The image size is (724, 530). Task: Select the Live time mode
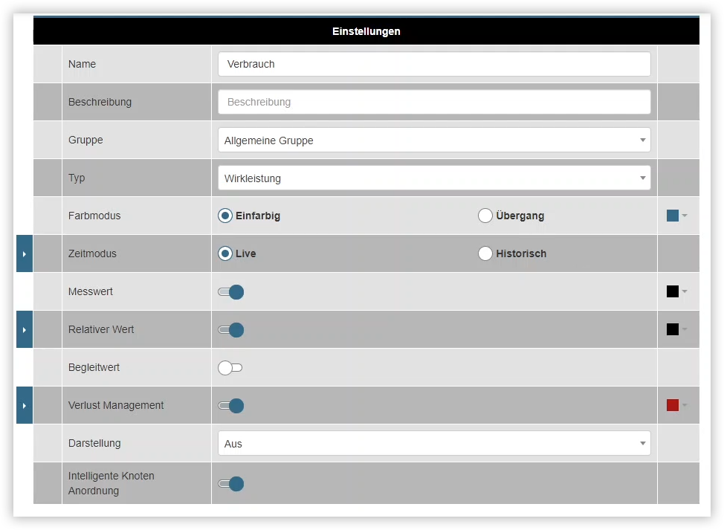(x=225, y=253)
